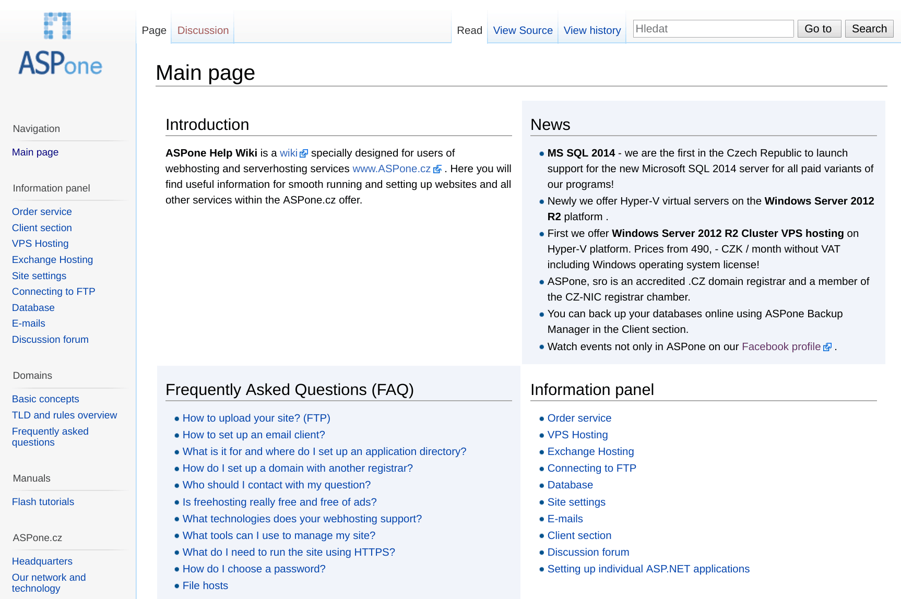Image resolution: width=901 pixels, height=599 pixels.
Task: Open TLD and rules overview link
Action: pyautogui.click(x=64, y=415)
